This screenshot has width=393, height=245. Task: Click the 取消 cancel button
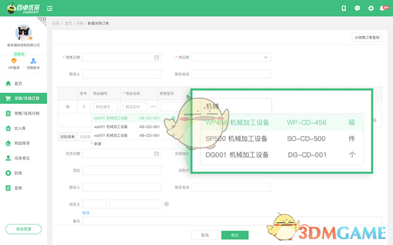[x=205, y=235]
